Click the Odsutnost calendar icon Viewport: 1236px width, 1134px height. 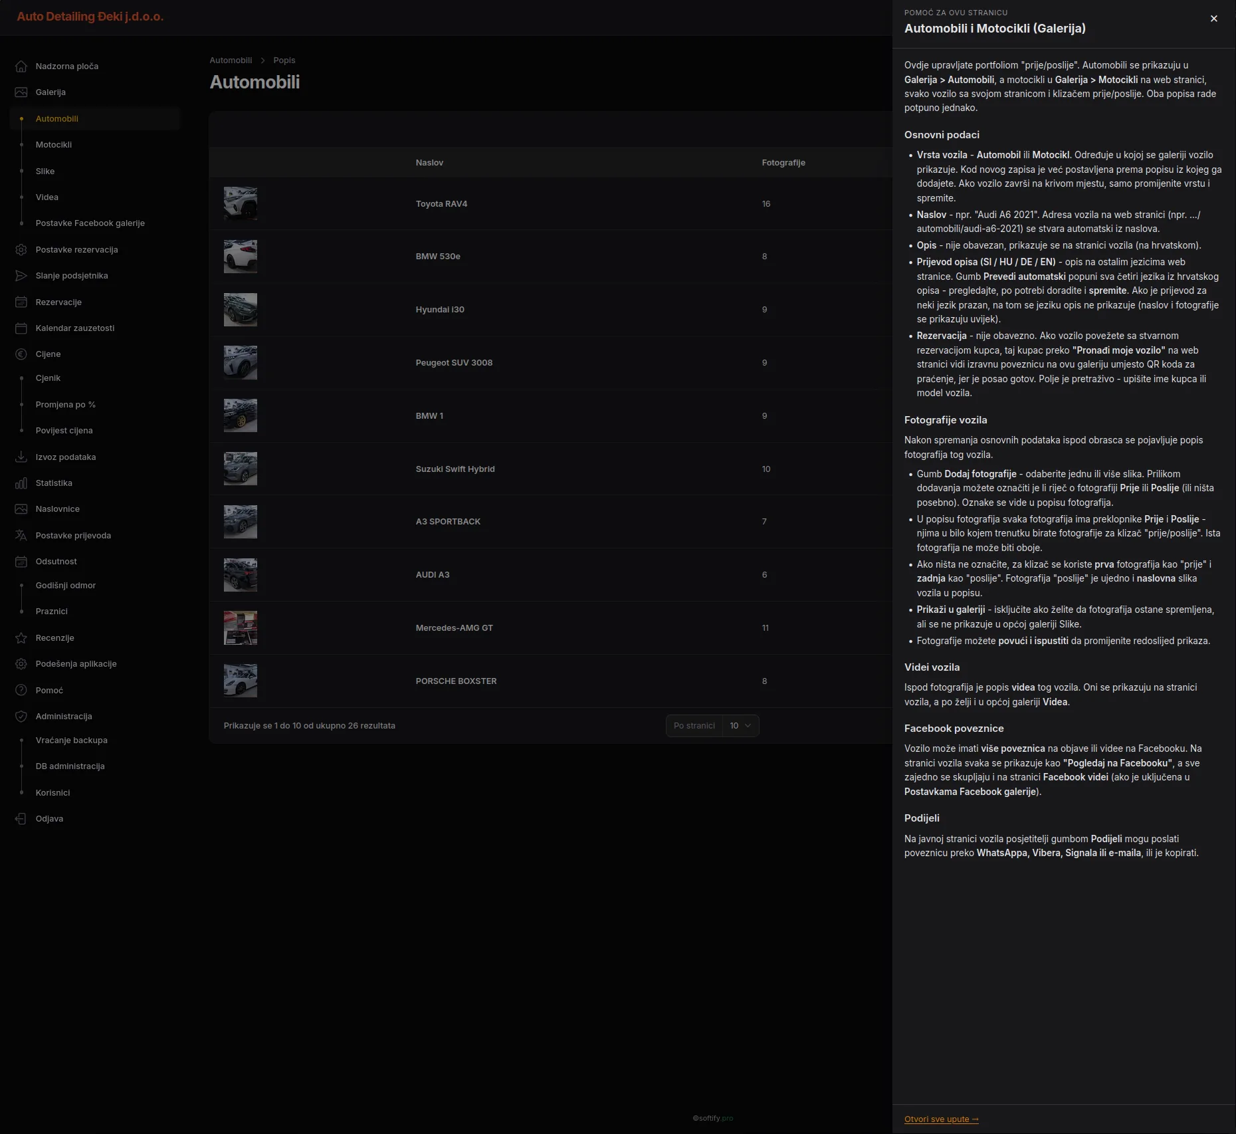pos(21,562)
